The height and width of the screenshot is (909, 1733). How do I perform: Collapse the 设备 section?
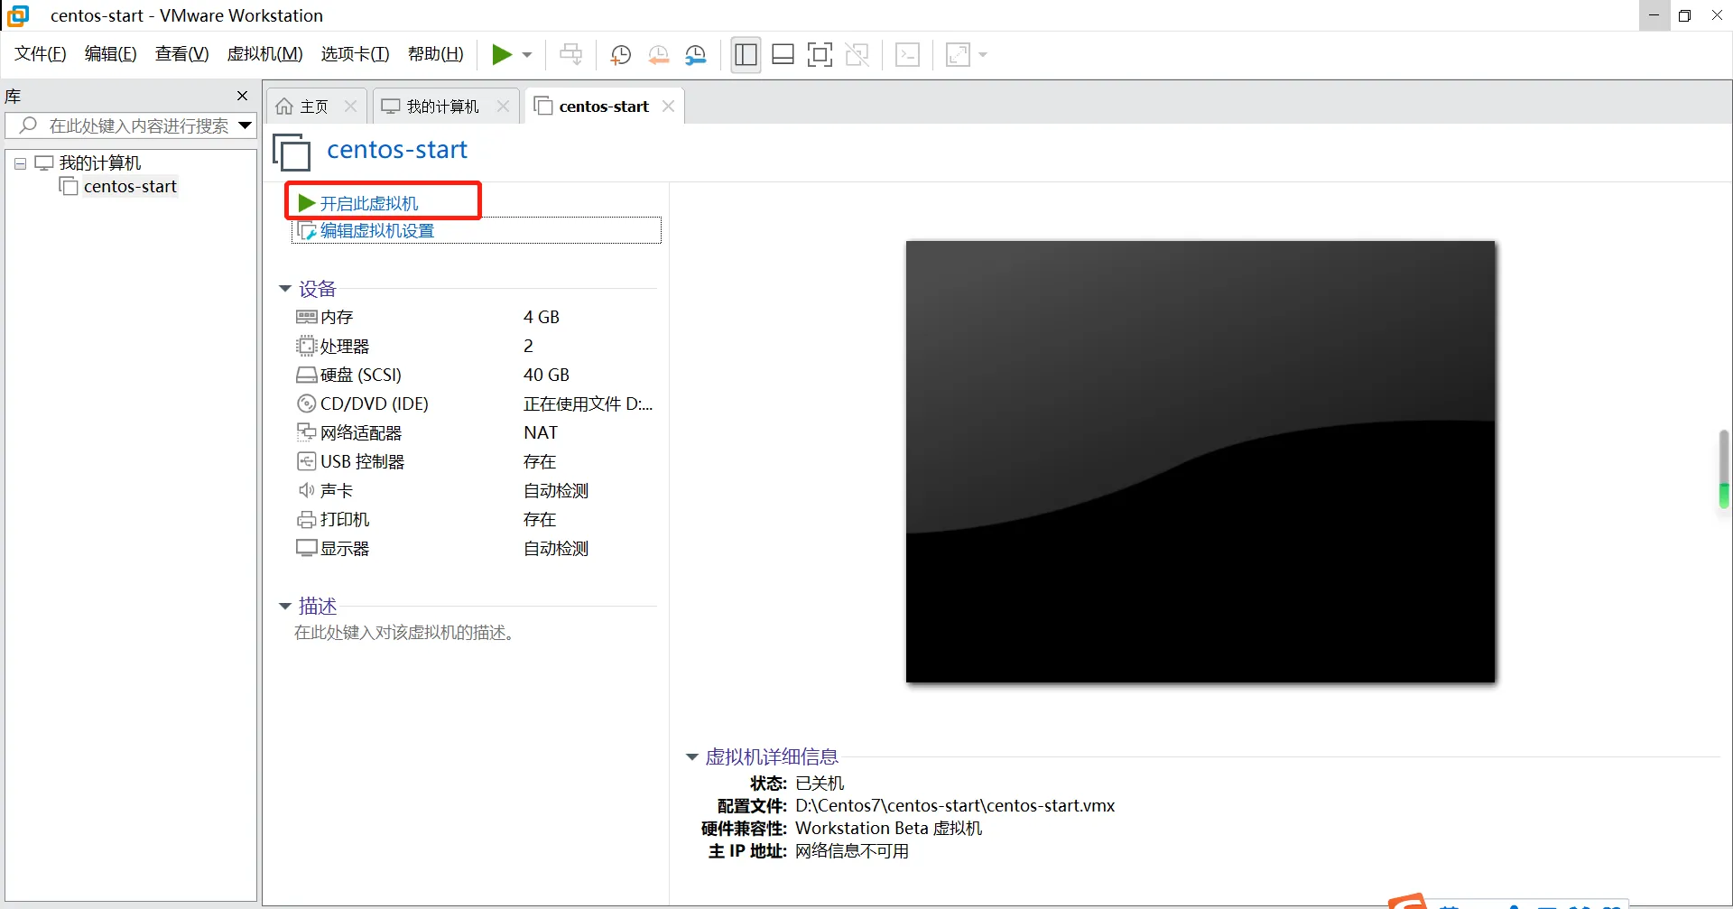tap(284, 289)
